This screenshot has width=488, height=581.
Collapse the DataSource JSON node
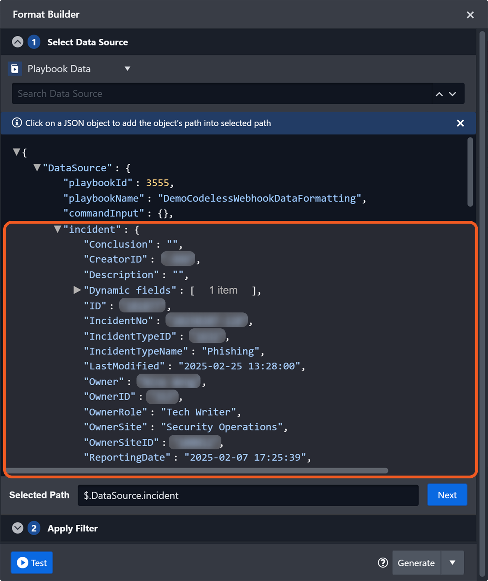tap(37, 168)
